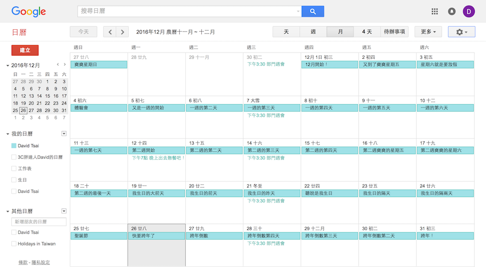Image resolution: width=486 pixels, height=267 pixels.
Task: Switch to the 週 view tab
Action: click(313, 32)
